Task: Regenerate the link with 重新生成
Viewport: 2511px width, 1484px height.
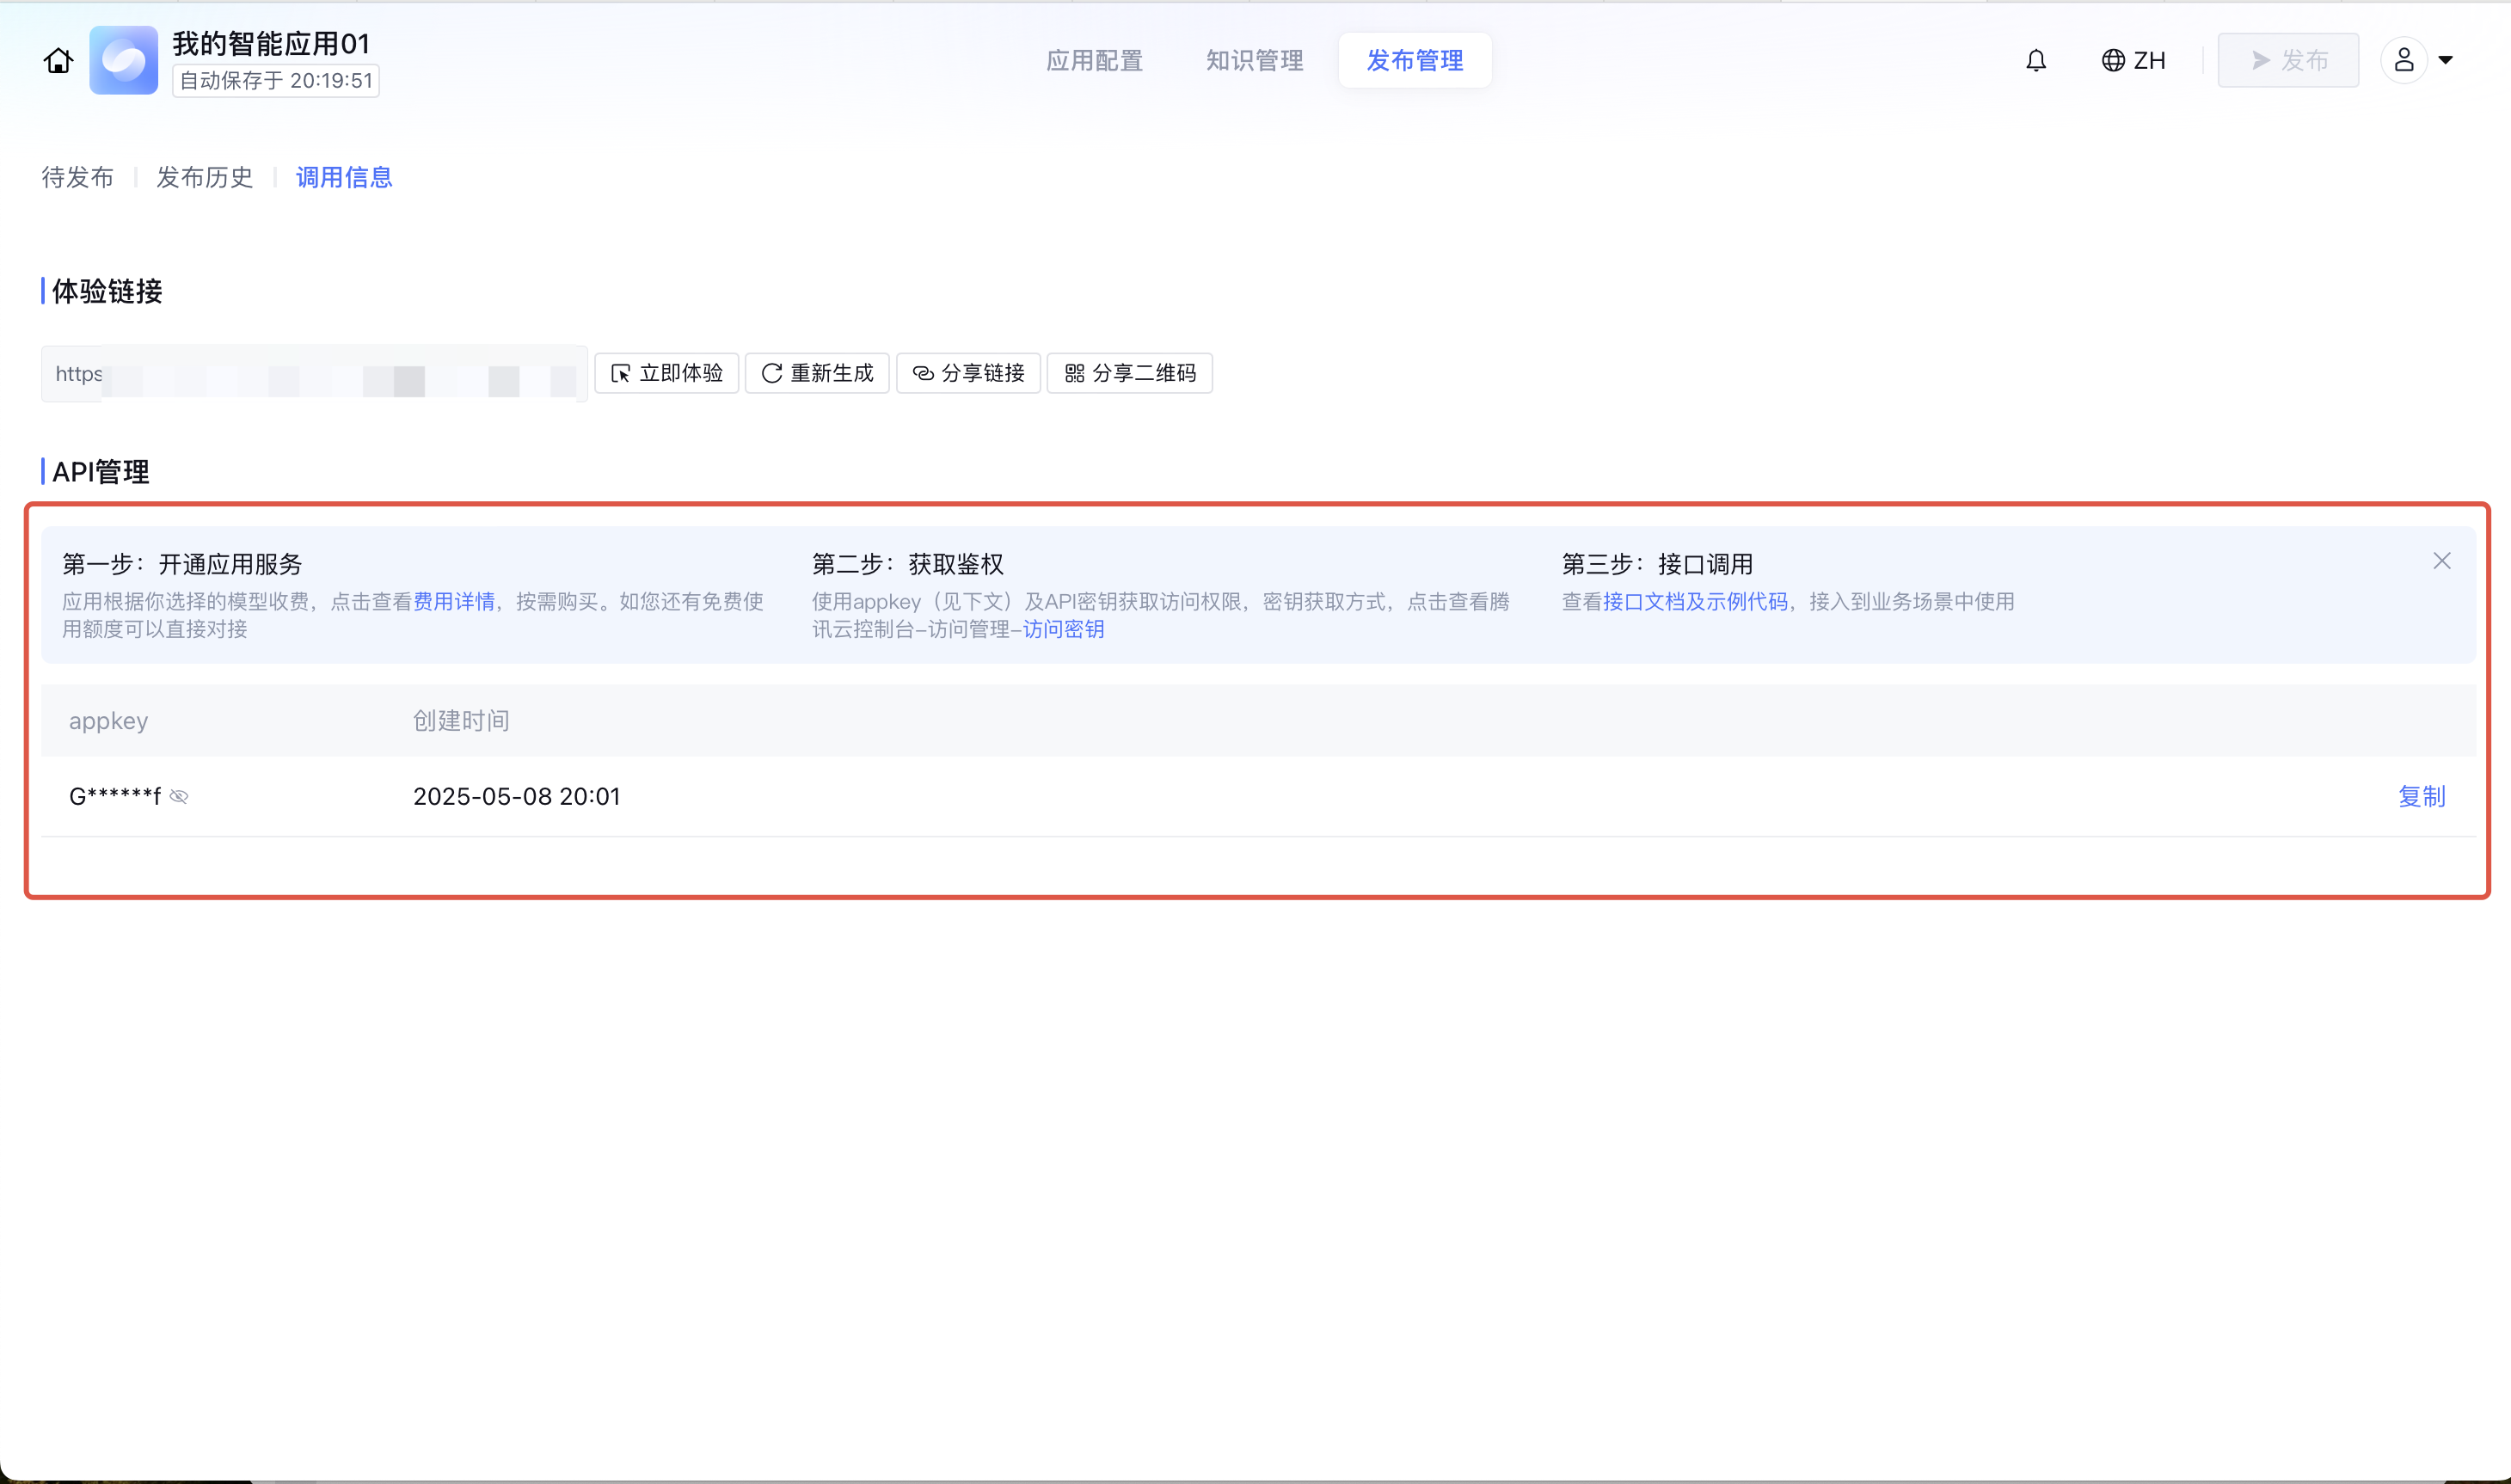Action: 817,373
